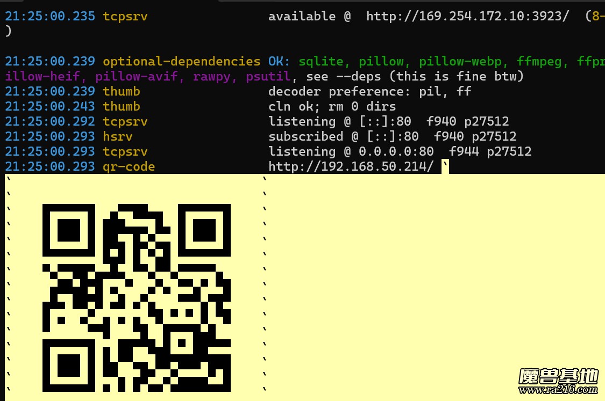This screenshot has height=401, width=605.
Task: Select the 'decoder preference: pil, ff' text
Action: point(370,92)
